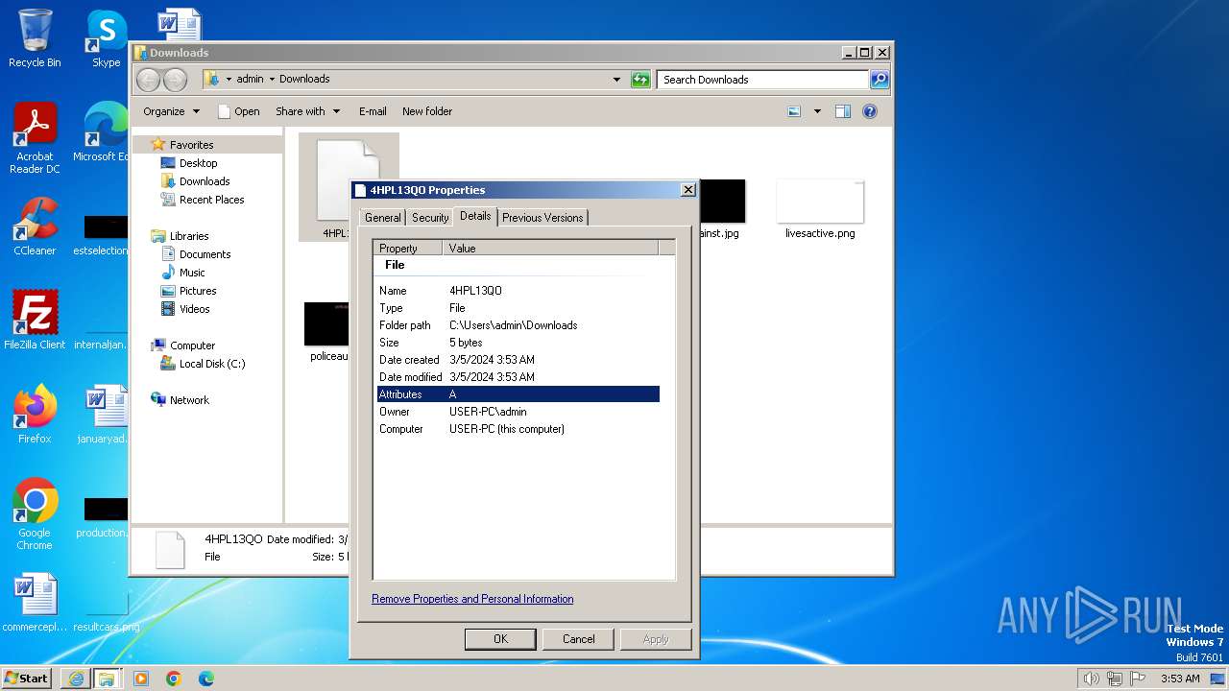The width and height of the screenshot is (1229, 691).
Task: Select the Details tab
Action: 475,216
